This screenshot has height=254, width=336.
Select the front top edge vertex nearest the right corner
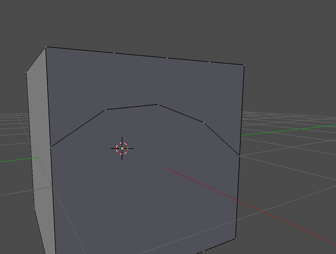pos(210,62)
